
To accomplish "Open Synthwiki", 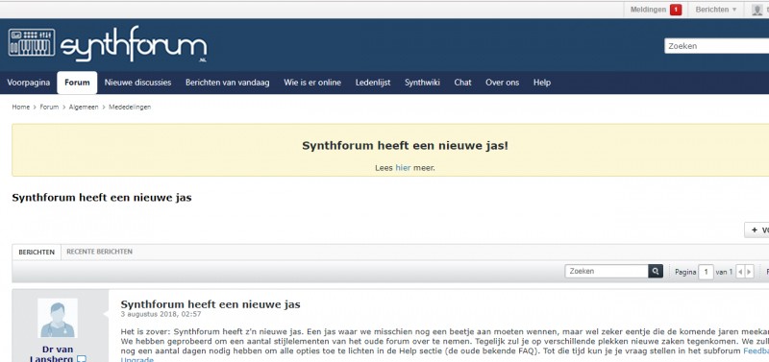I will [422, 83].
